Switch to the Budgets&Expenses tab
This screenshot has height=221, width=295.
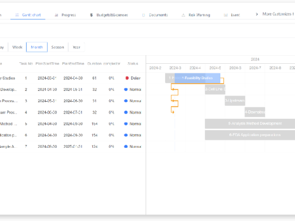click(113, 15)
